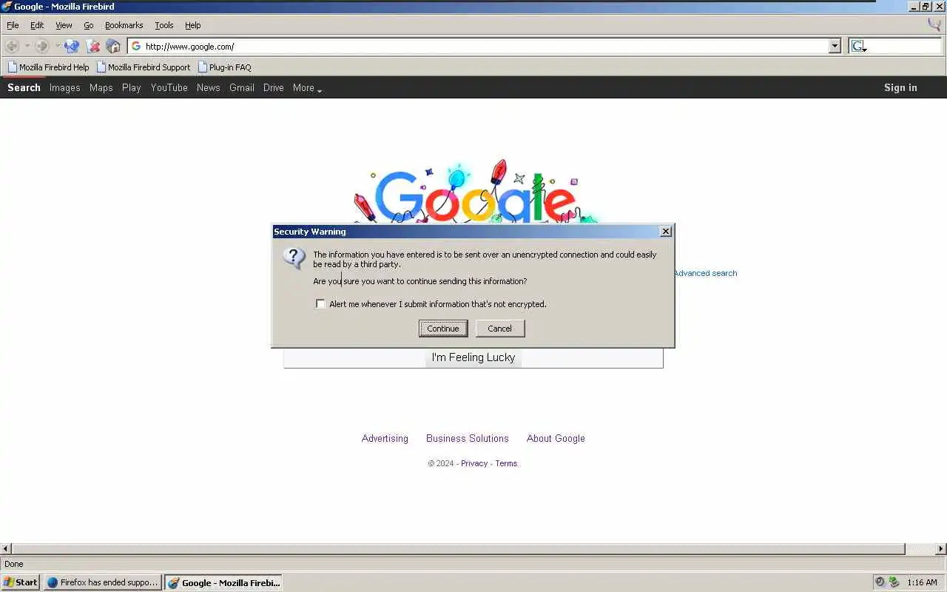The width and height of the screenshot is (947, 592).
Task: Expand the More menu on Google bar
Action: point(307,88)
